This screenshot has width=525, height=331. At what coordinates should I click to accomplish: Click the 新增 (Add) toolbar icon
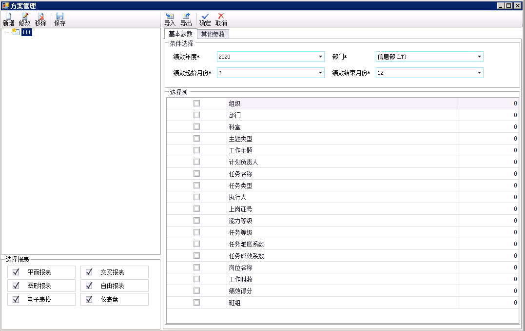point(8,17)
